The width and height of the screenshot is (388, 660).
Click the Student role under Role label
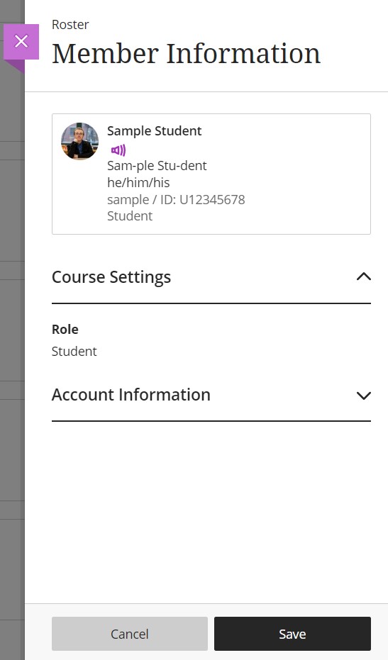74,351
